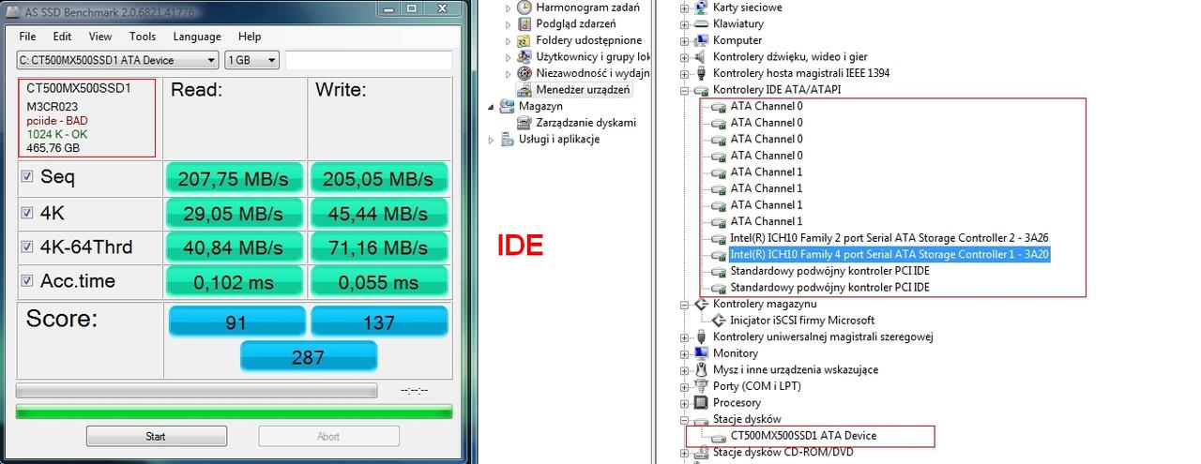Click the read score 91
Screen dimensions: 1201x464
236,322
